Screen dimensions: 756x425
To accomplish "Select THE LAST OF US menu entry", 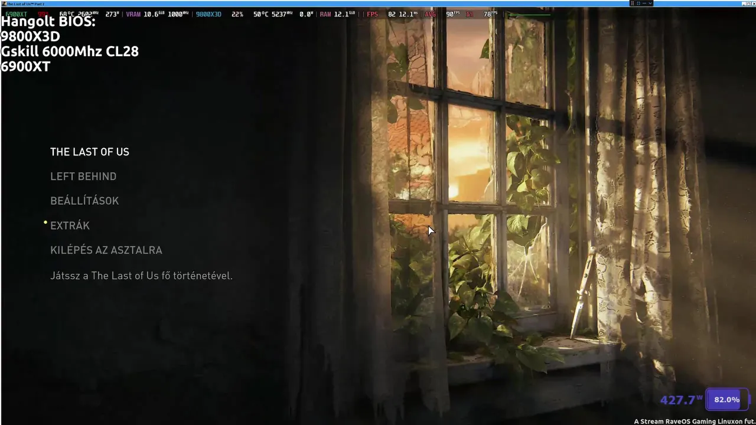I will pyautogui.click(x=89, y=152).
